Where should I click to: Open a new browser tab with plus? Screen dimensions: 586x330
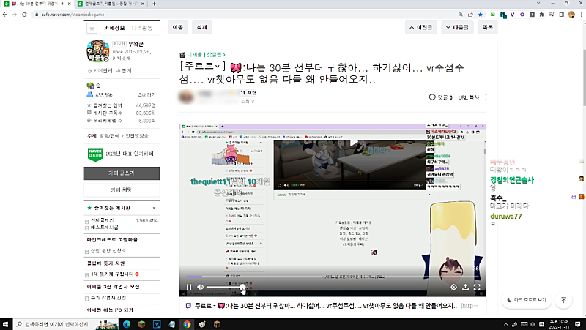[155, 4]
